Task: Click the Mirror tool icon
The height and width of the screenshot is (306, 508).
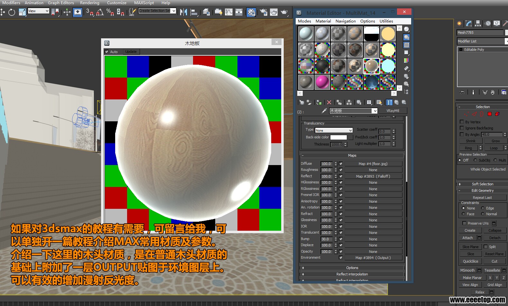Action: (183, 12)
